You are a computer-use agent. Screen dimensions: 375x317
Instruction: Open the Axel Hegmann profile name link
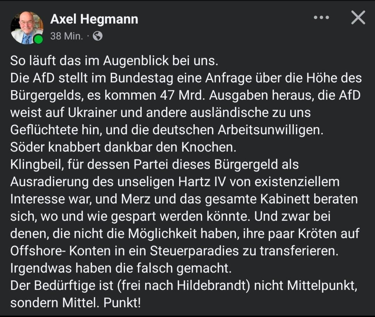(x=94, y=19)
